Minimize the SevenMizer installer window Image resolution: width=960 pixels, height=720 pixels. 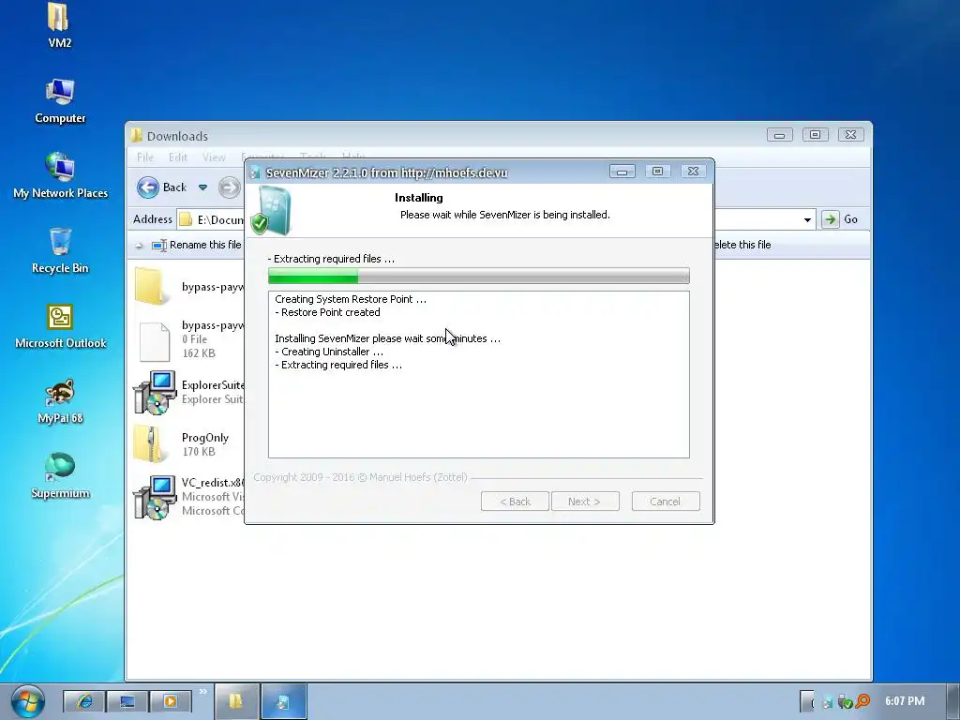622,172
